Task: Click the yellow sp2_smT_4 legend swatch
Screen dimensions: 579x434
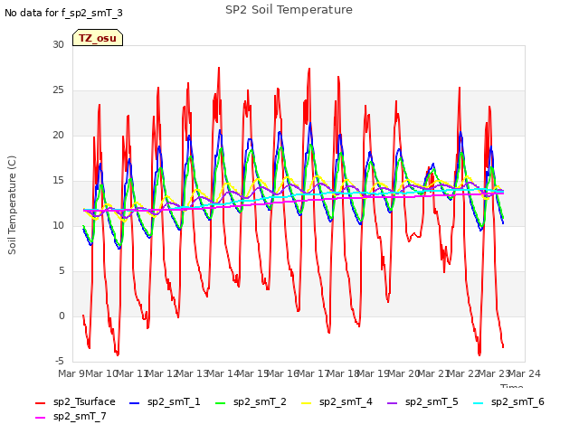Action: coord(307,403)
